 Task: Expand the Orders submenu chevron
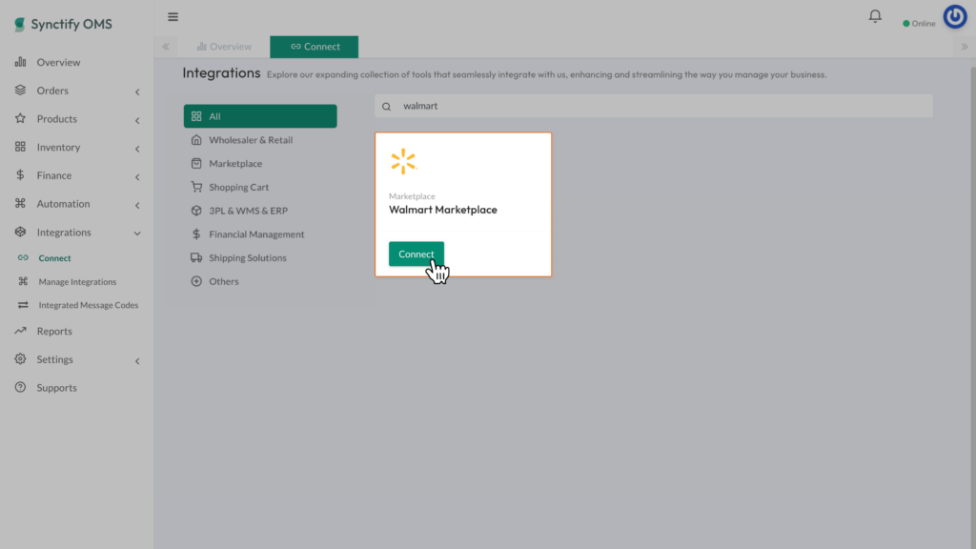[137, 92]
